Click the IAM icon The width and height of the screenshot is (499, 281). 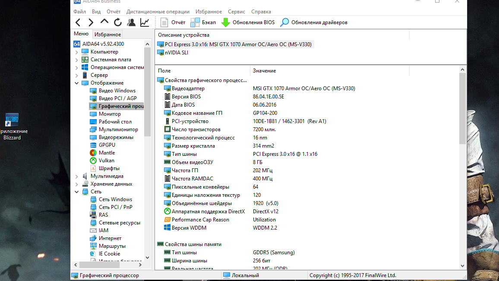(93, 230)
